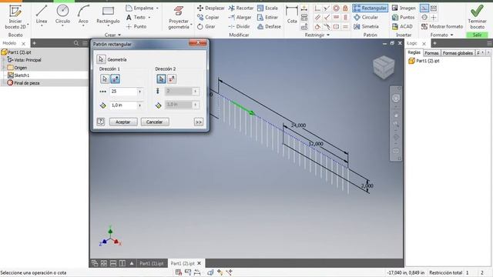Activate the Circular pattern tool
This screenshot has width=493, height=277.
pyautogui.click(x=366, y=17)
